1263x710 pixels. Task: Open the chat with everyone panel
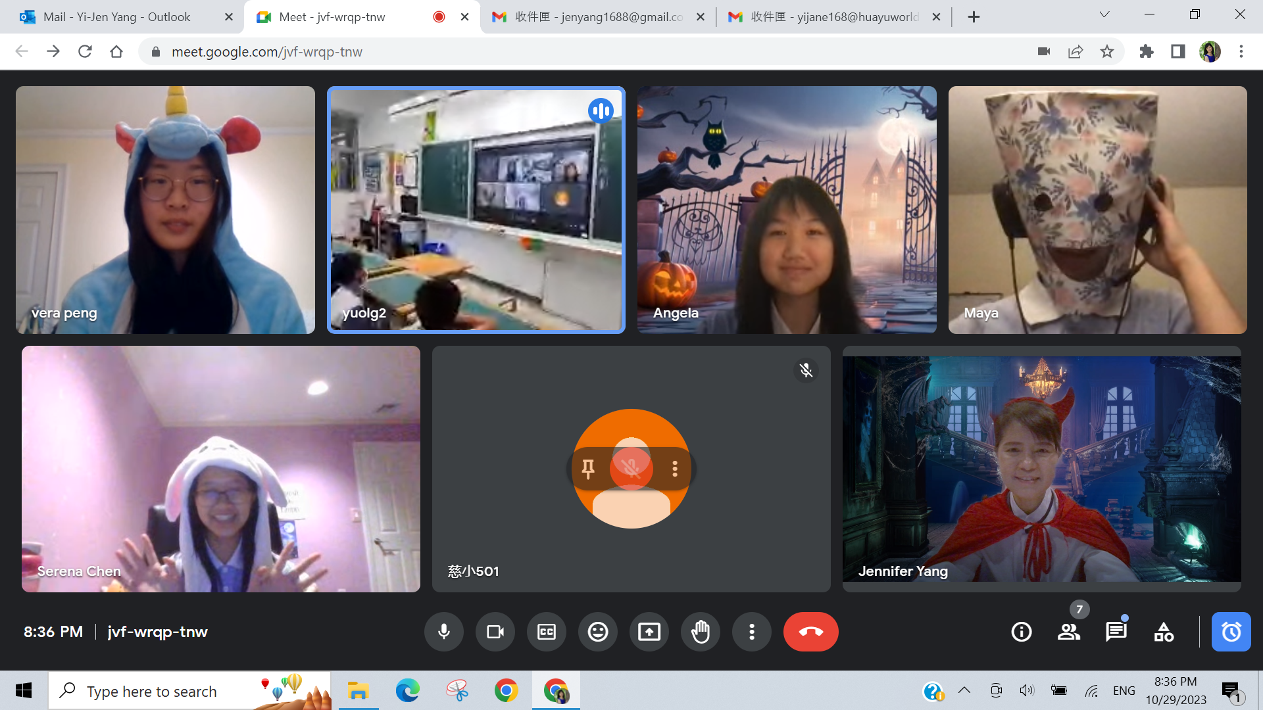pyautogui.click(x=1116, y=632)
